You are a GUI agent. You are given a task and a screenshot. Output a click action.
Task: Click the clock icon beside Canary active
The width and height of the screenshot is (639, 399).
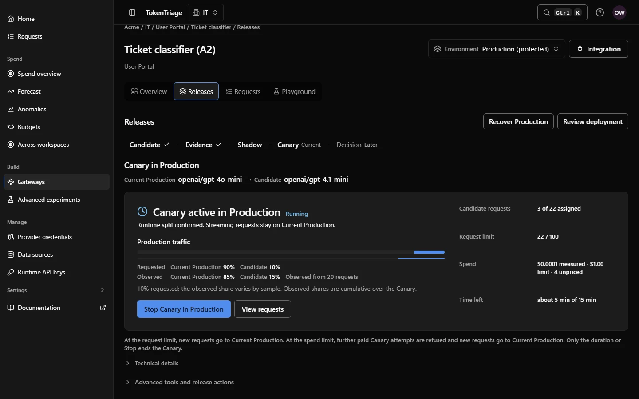[x=142, y=212]
